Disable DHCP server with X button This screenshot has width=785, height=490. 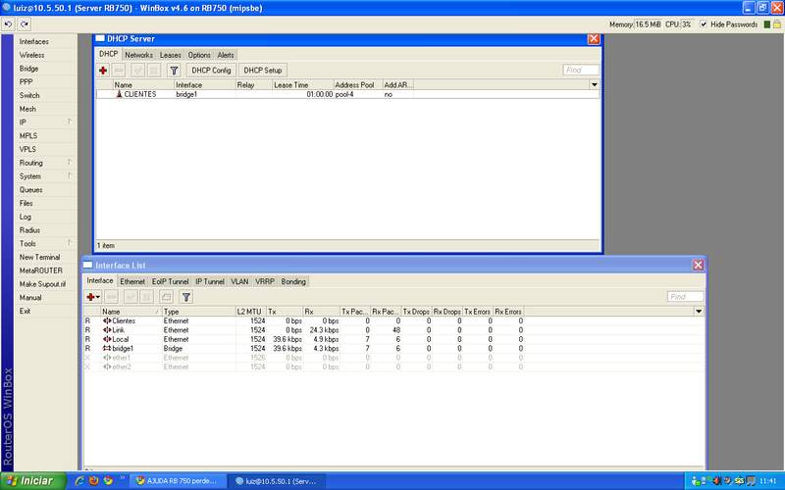click(x=154, y=71)
